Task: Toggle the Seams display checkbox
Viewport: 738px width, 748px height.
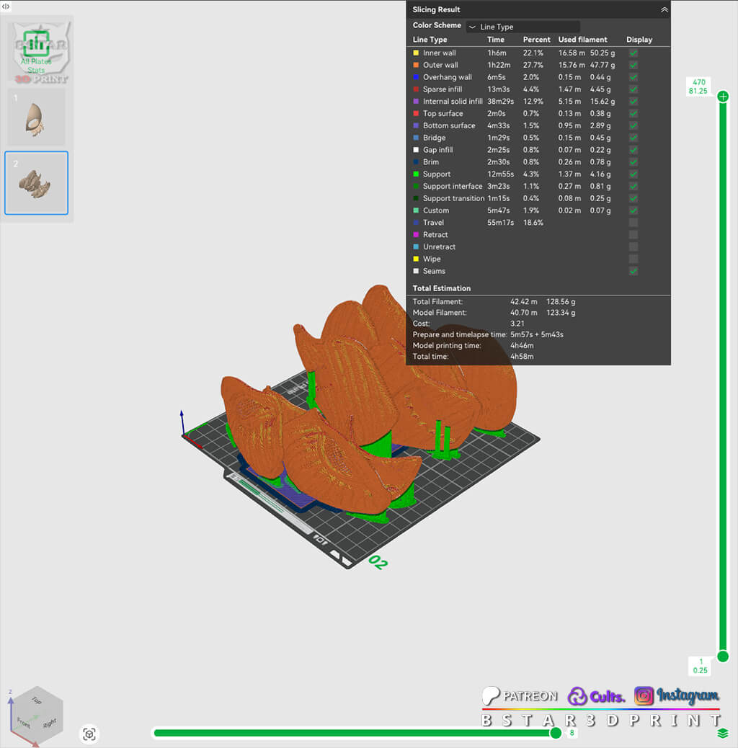Action: pyautogui.click(x=633, y=271)
